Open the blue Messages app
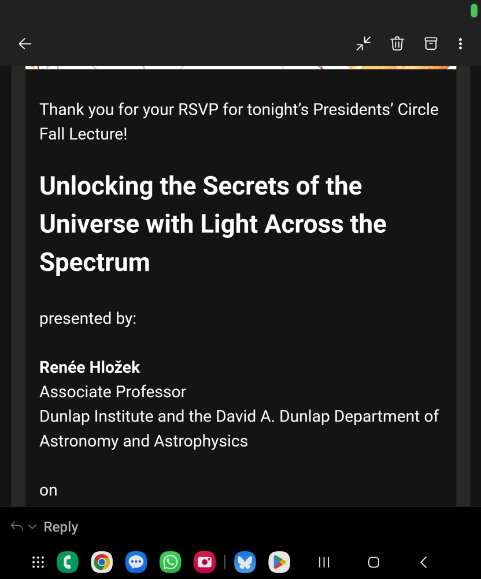481x579 pixels. (136, 562)
